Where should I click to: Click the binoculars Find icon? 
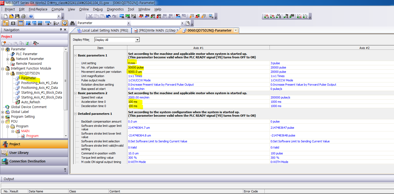tap(72, 23)
